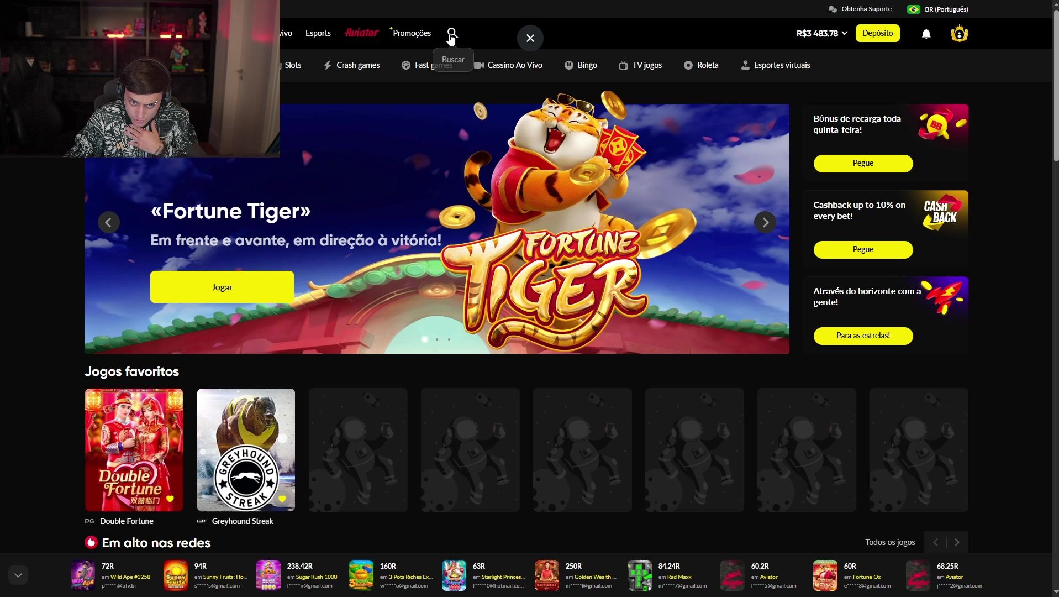
Task: Open Aviator ticker icon beside 60.2R
Action: click(x=733, y=575)
